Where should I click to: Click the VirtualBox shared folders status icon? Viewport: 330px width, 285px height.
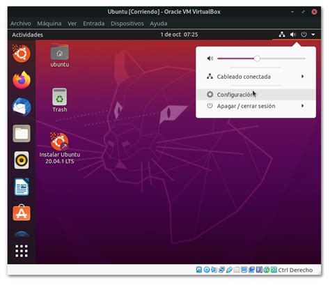(x=237, y=270)
